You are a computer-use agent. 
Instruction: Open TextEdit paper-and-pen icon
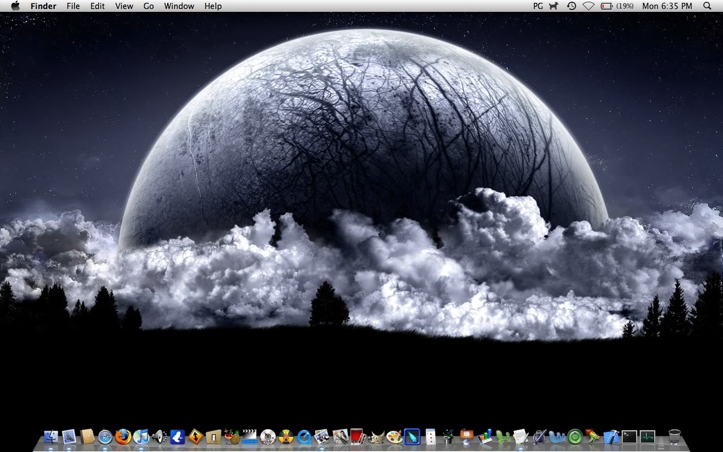point(521,436)
